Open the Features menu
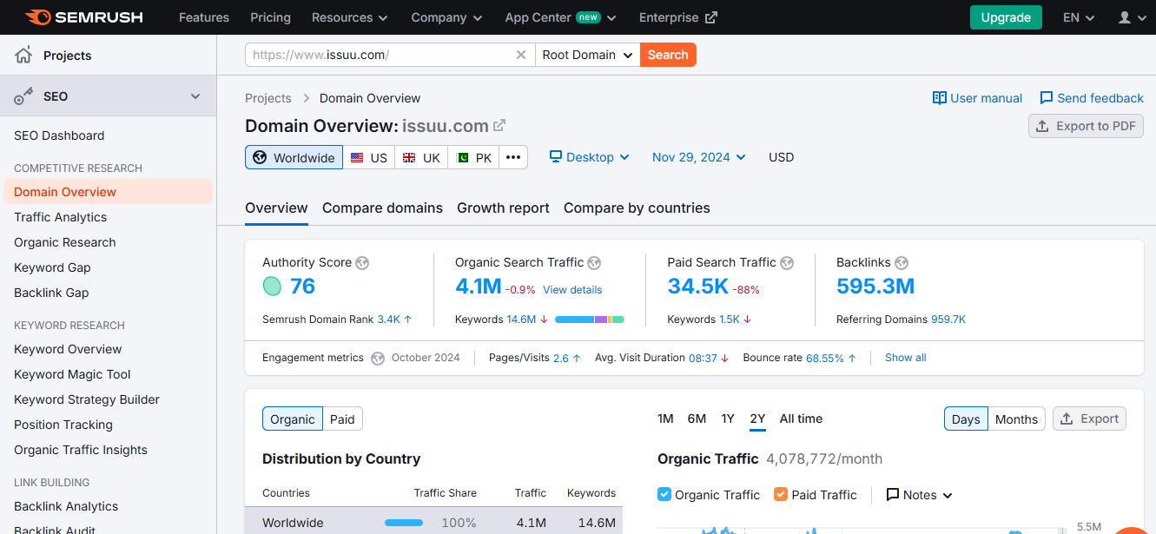 (x=202, y=17)
